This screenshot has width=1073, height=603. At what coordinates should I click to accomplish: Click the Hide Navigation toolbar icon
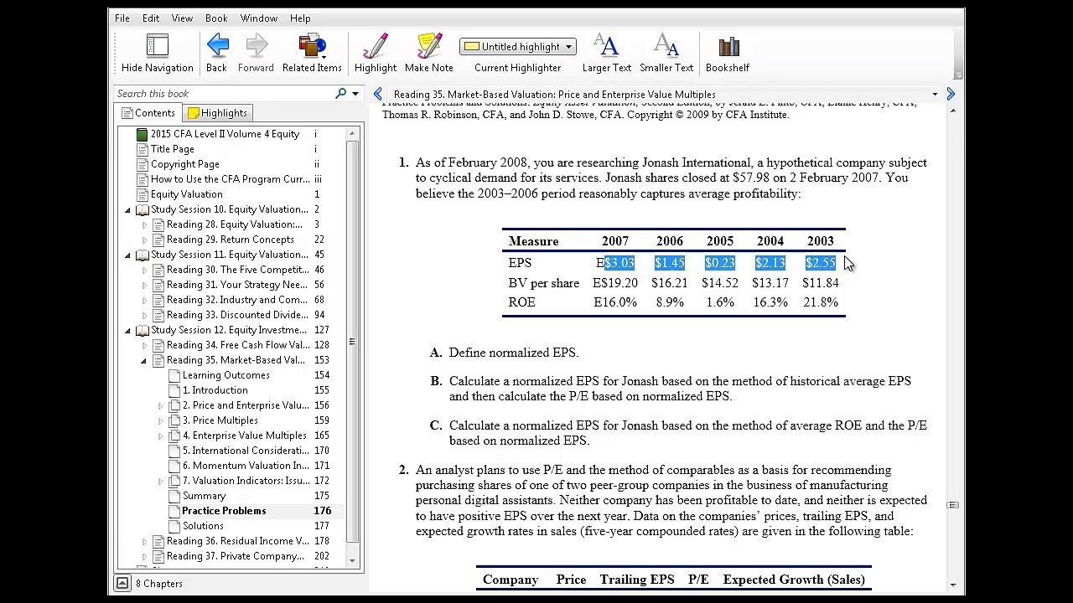pyautogui.click(x=157, y=46)
